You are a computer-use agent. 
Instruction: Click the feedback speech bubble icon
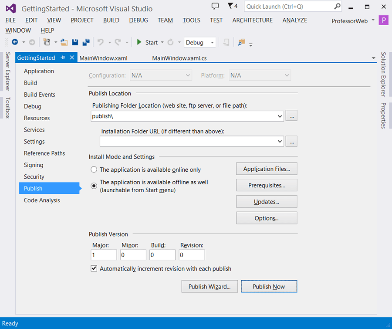tap(215, 6)
